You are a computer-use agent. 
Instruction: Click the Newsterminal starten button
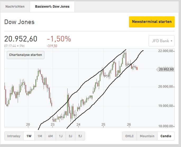tap(152, 22)
